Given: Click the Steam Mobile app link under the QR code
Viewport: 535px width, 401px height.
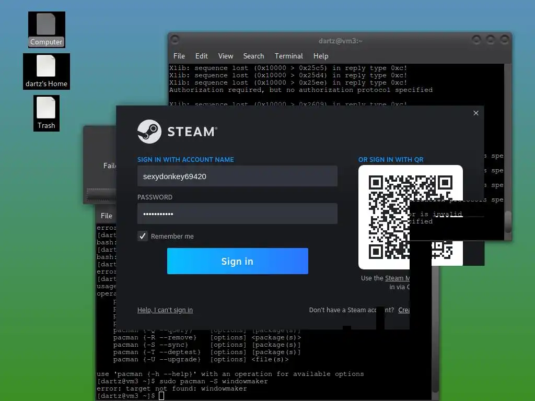Looking at the screenshot, I should coord(397,278).
